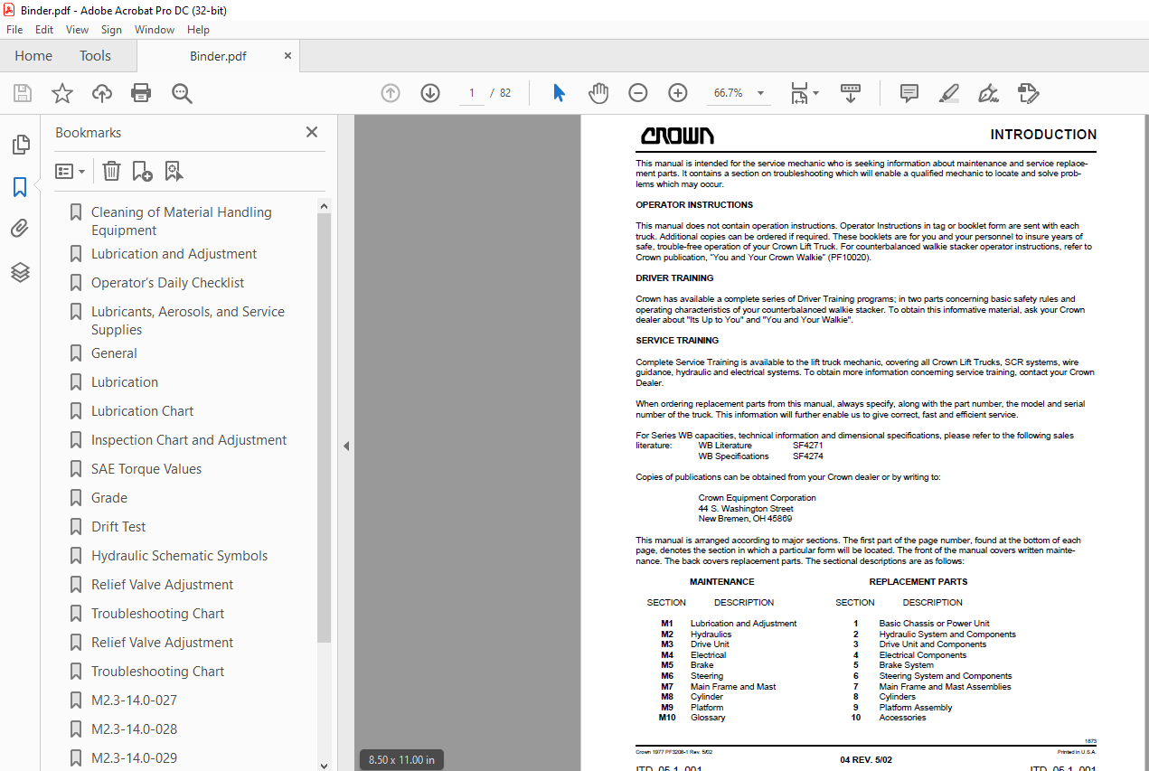Print the document using printer icon
This screenshot has height=771, width=1149.
(141, 93)
